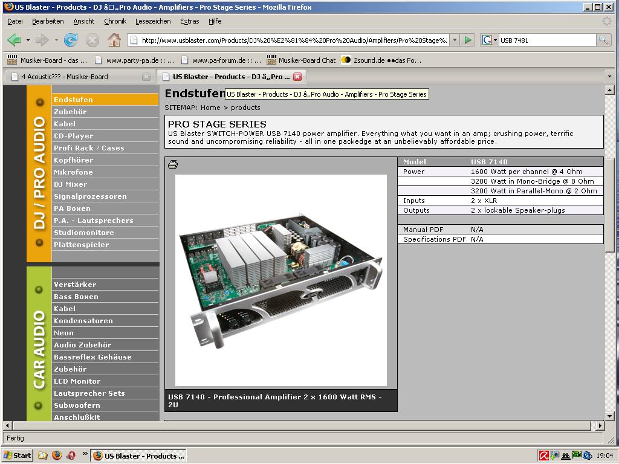Open the Bass Boxen category link
This screenshot has height=464, width=619.
coord(76,297)
